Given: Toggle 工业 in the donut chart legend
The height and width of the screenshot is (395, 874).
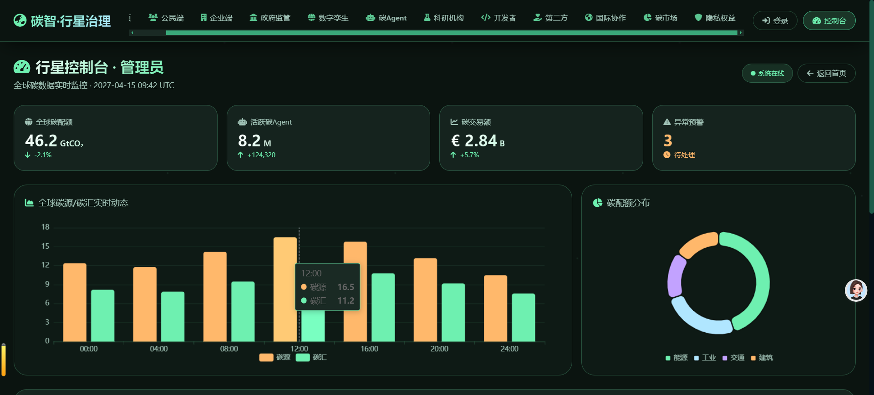Looking at the screenshot, I should pyautogui.click(x=705, y=358).
